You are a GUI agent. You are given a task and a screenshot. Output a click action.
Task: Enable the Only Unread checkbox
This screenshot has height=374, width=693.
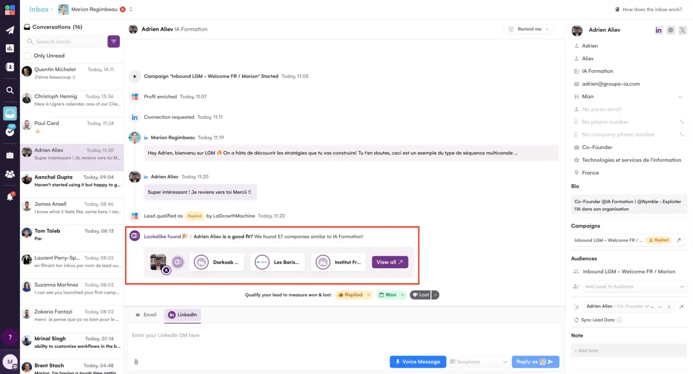point(28,56)
